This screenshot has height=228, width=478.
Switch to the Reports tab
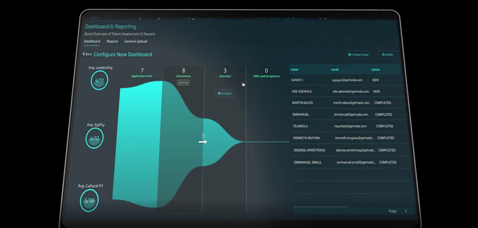112,41
